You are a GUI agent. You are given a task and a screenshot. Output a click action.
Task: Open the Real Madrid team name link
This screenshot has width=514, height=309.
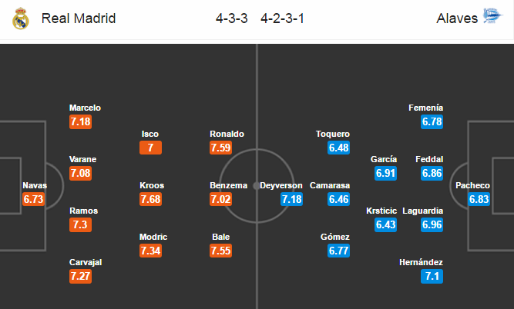79,18
